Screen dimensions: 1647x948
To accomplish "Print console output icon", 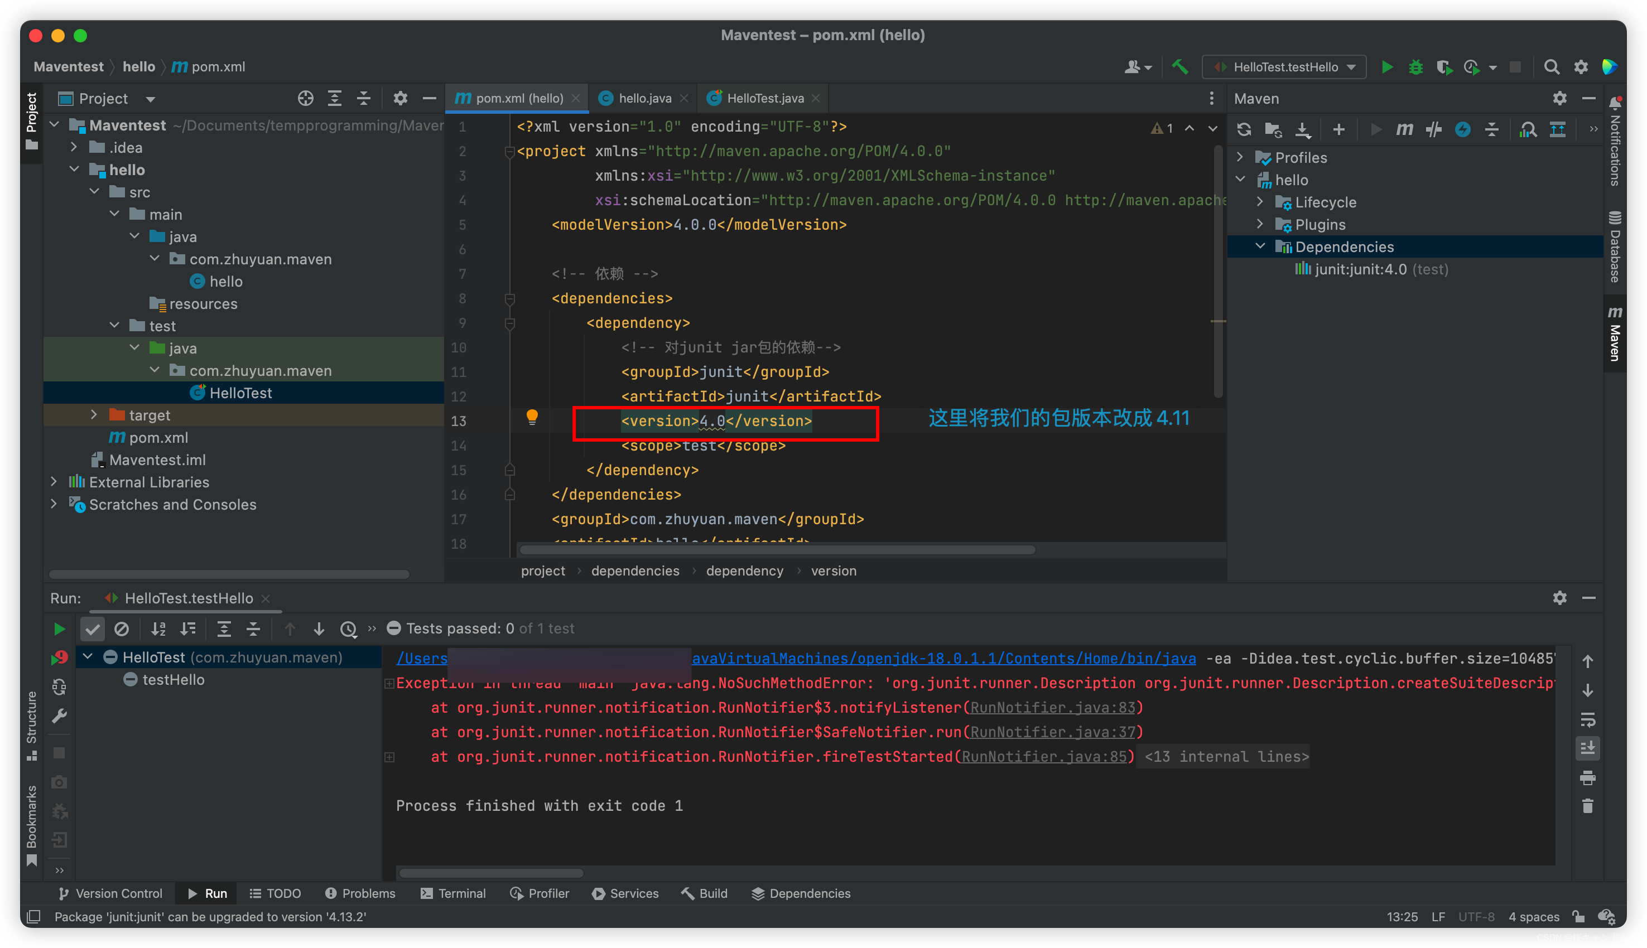I will coord(1588,777).
